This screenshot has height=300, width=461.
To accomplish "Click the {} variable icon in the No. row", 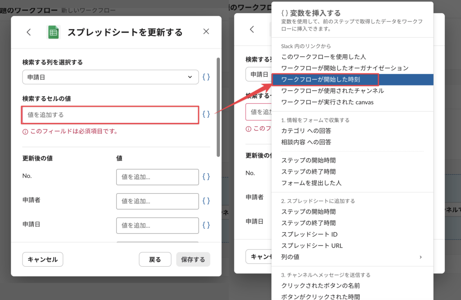I will 206,176.
